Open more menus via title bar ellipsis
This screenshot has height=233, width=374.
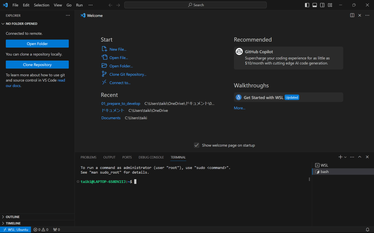(90, 5)
